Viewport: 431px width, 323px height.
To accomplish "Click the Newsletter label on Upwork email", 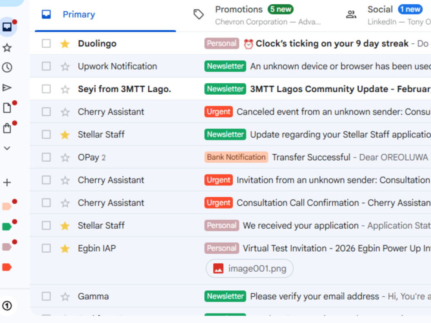I will (x=225, y=66).
